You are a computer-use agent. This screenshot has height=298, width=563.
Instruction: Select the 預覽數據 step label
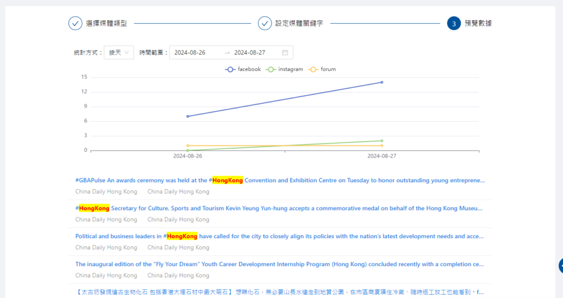(478, 23)
